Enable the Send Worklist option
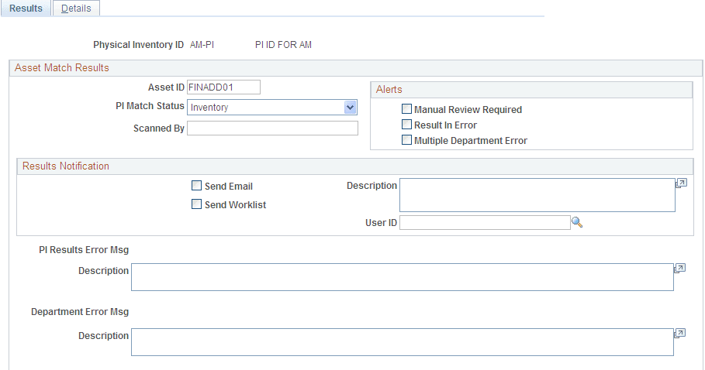The width and height of the screenshot is (705, 370). click(196, 204)
